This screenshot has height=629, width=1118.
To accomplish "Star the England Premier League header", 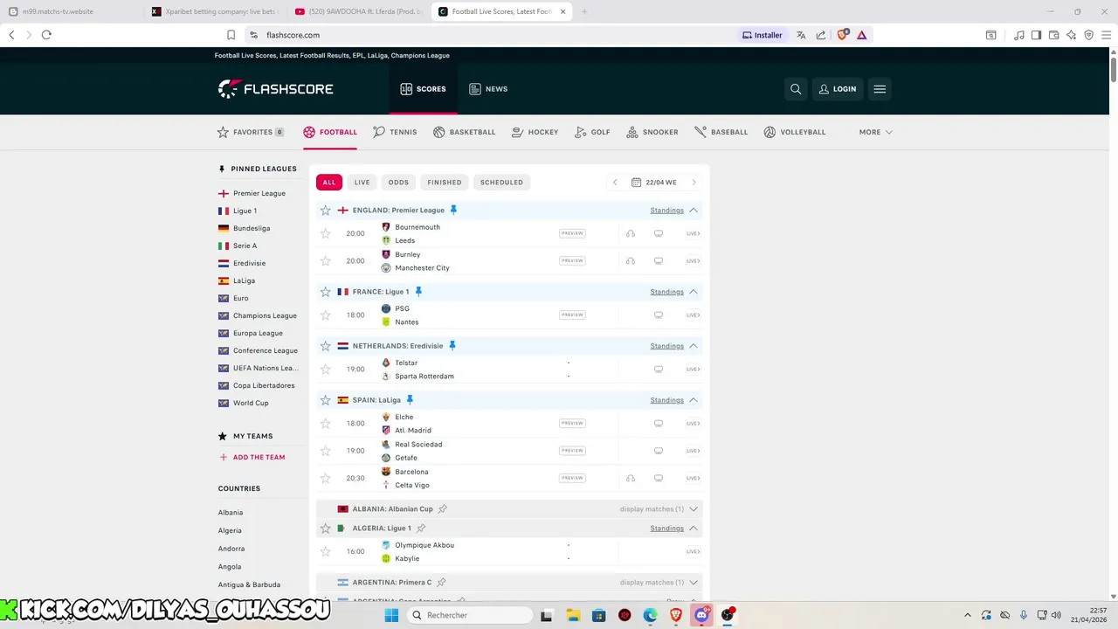I will (x=326, y=211).
